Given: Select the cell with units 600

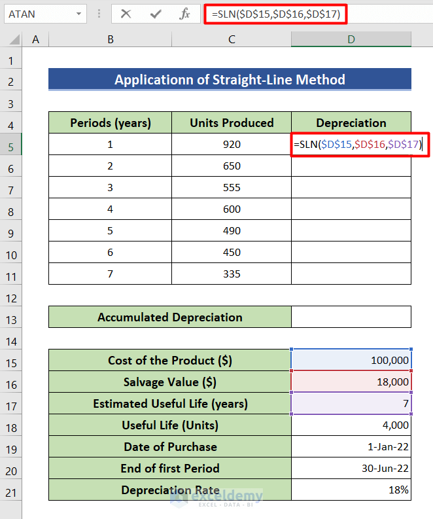Looking at the screenshot, I should [x=232, y=209].
